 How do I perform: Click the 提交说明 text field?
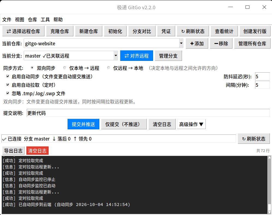[148, 113]
